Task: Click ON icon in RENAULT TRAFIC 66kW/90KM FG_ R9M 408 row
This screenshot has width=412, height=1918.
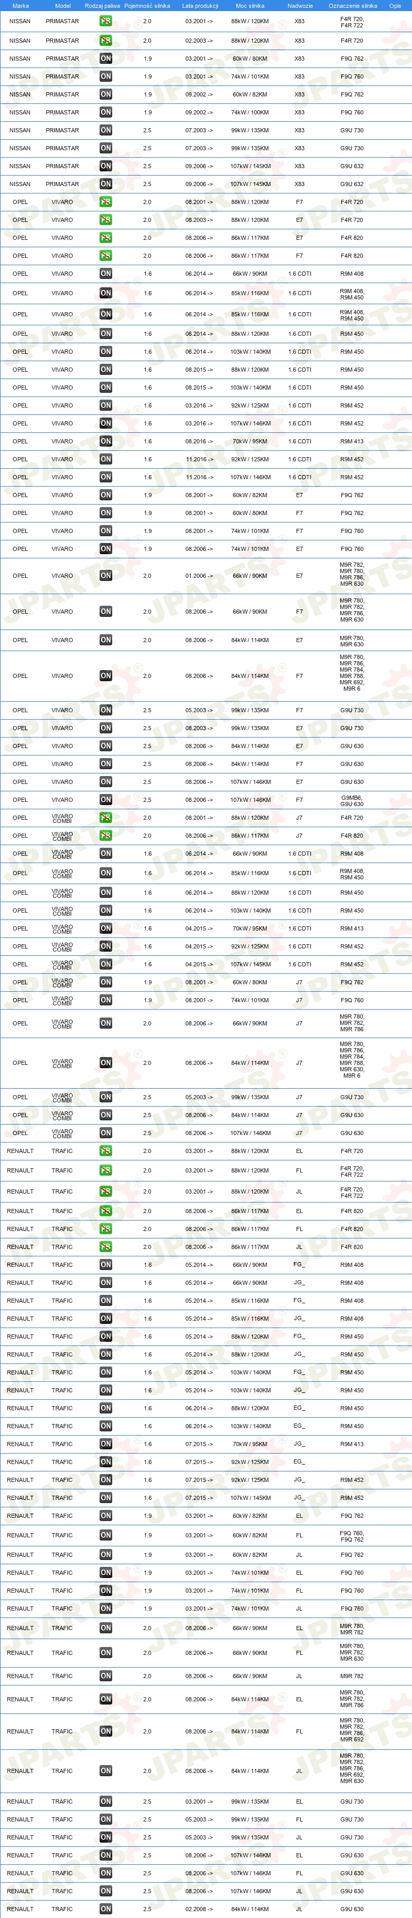Action: coord(105,1264)
